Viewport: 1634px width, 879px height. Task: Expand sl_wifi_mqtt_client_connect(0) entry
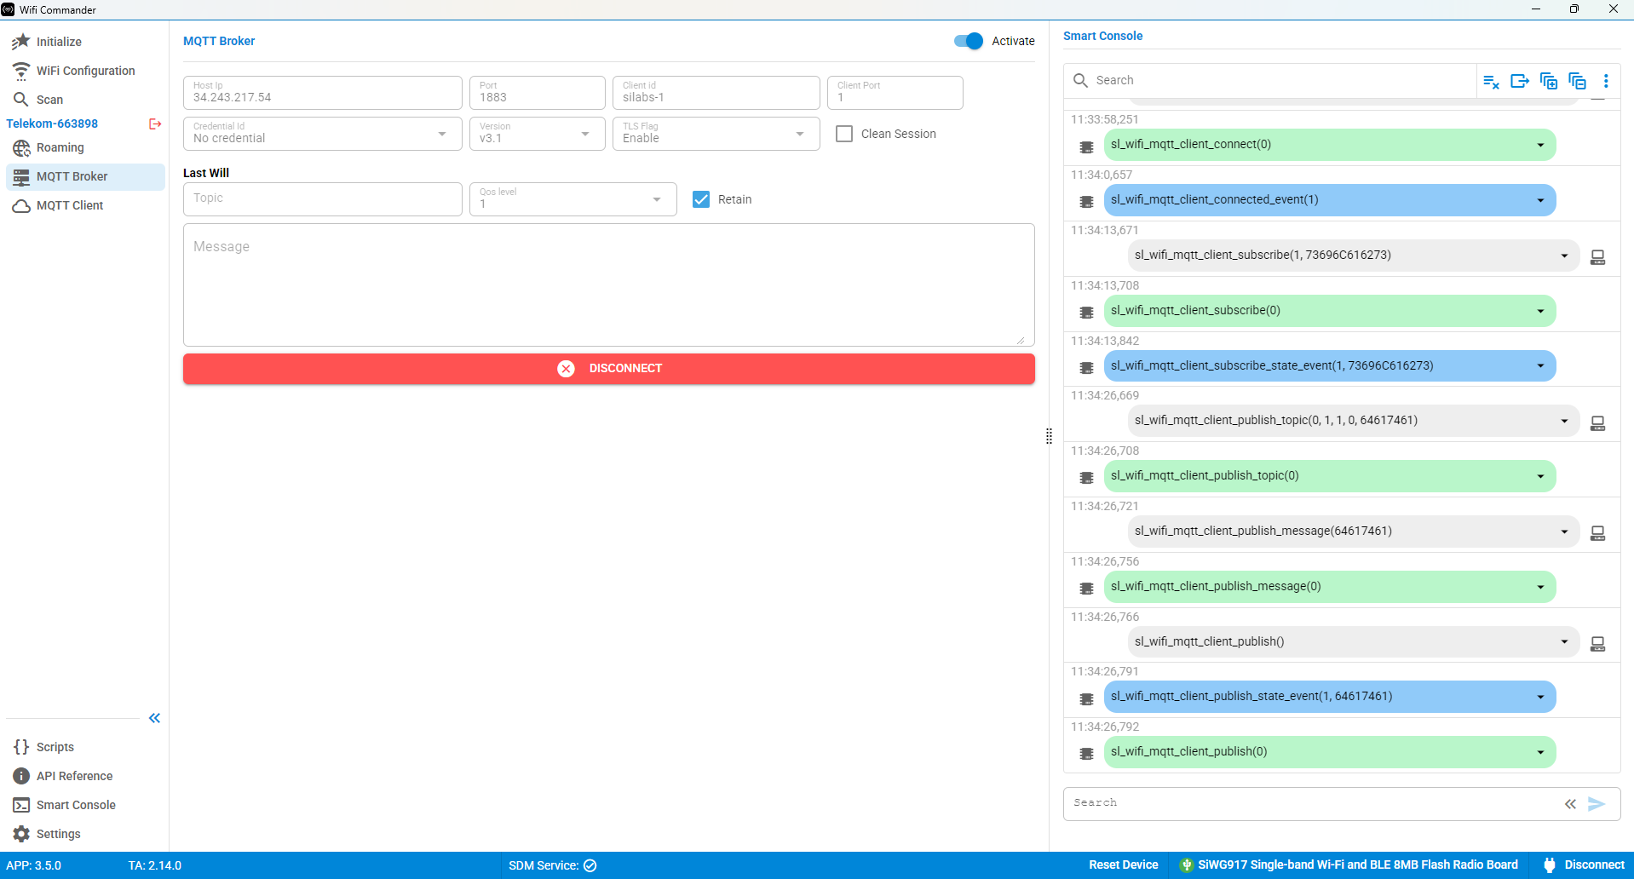tap(1540, 145)
